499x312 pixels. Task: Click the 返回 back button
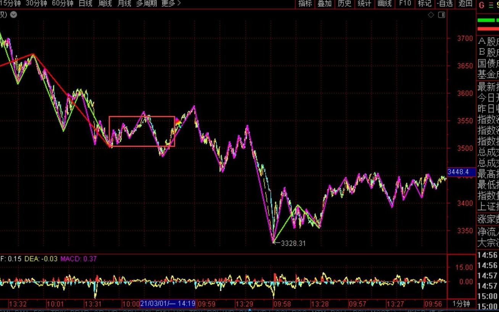coord(465,3)
